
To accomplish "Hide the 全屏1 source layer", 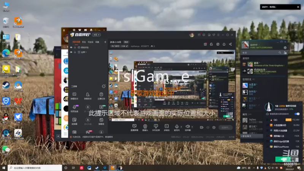I will click(x=71, y=52).
